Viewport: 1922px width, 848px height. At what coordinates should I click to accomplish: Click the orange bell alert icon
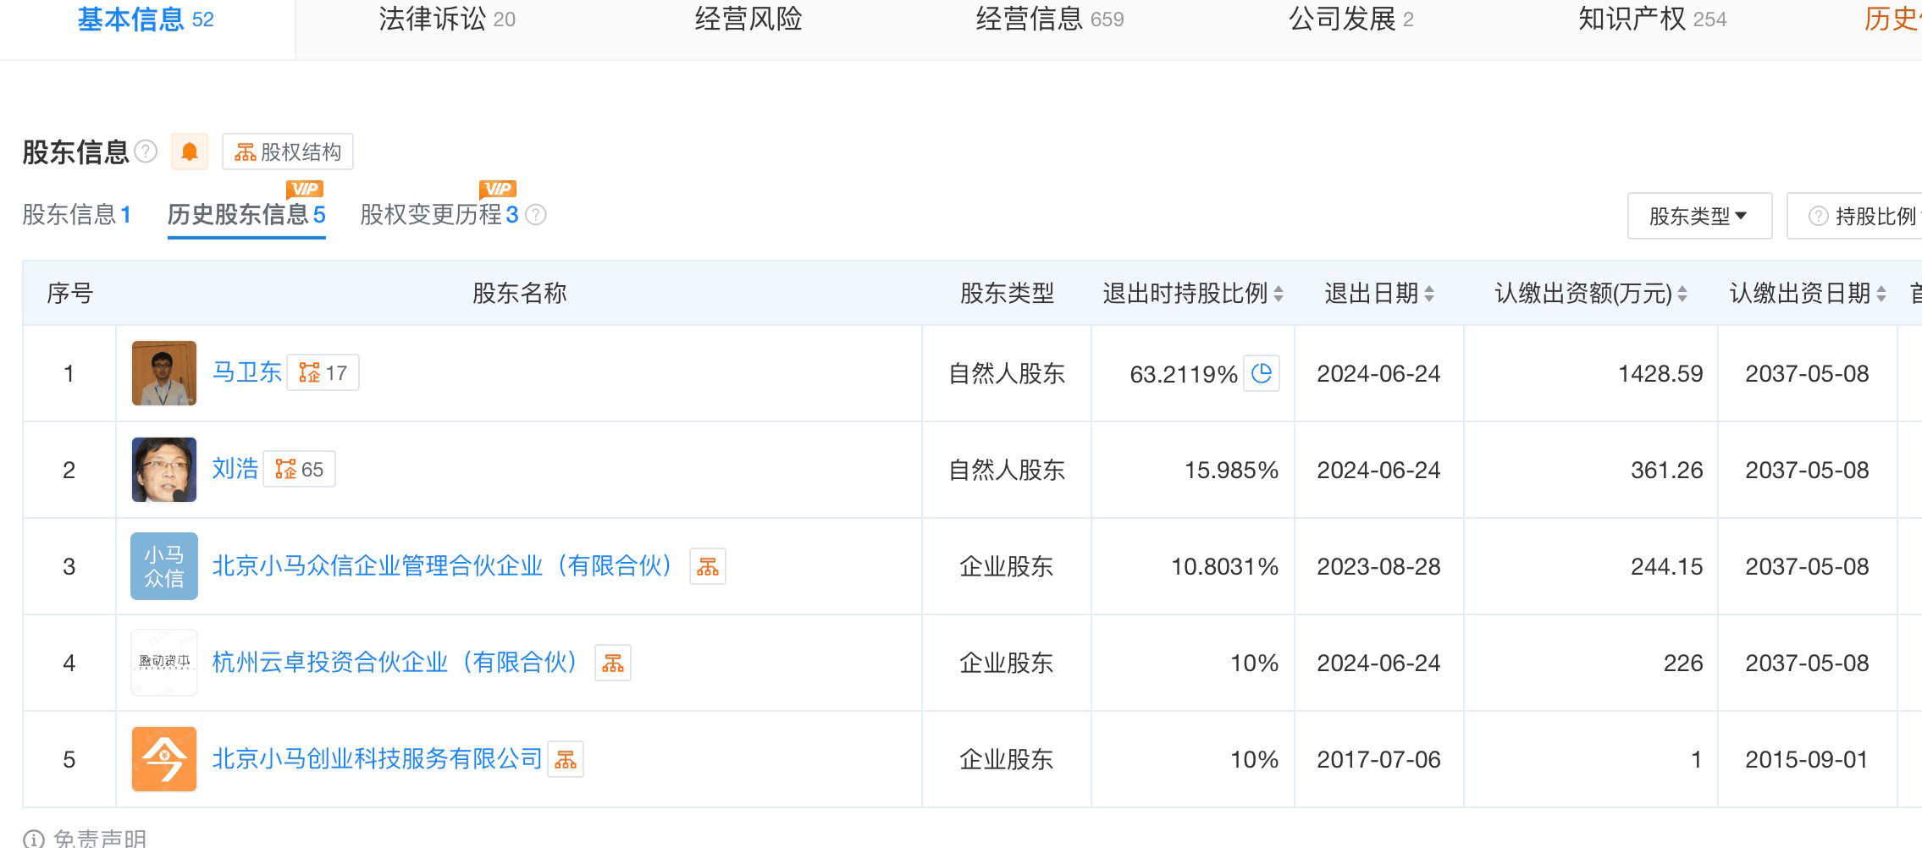pyautogui.click(x=190, y=152)
